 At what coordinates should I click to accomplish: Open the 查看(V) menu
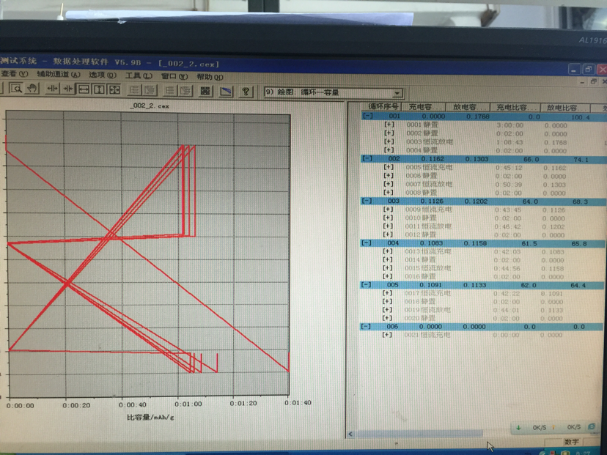click(x=15, y=73)
